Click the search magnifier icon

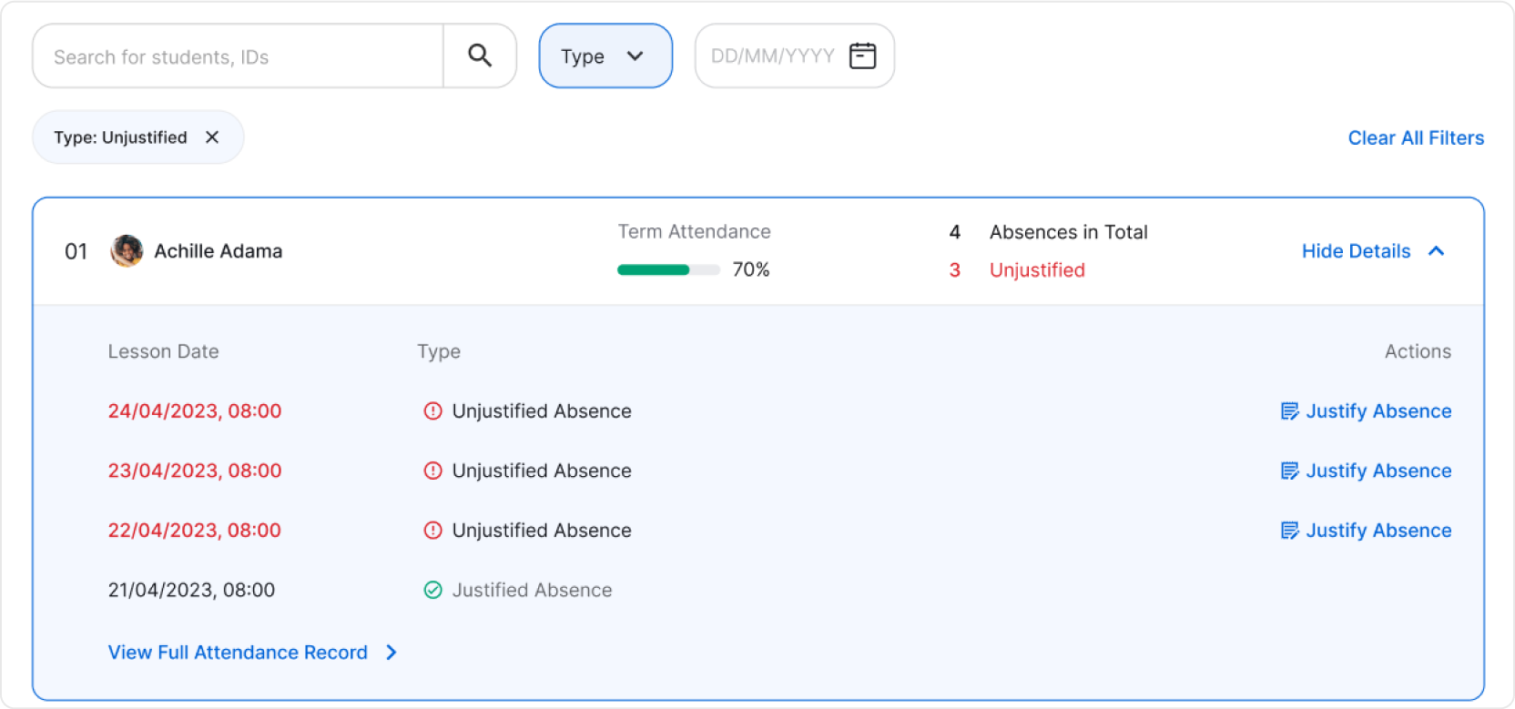[480, 56]
